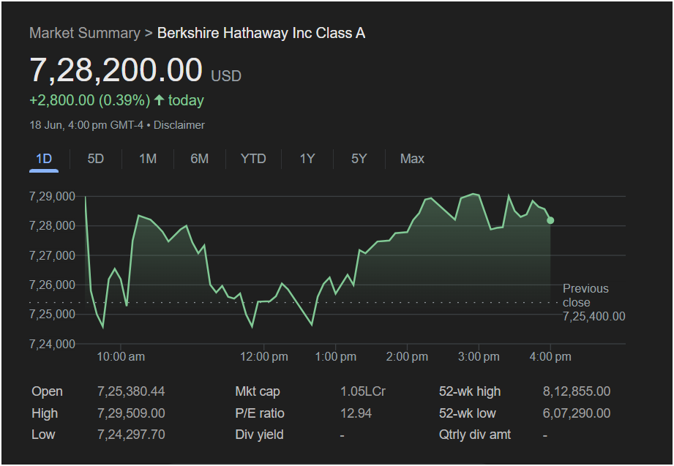The height and width of the screenshot is (466, 674).
Task: Open the 1M chart tab
Action: [147, 159]
